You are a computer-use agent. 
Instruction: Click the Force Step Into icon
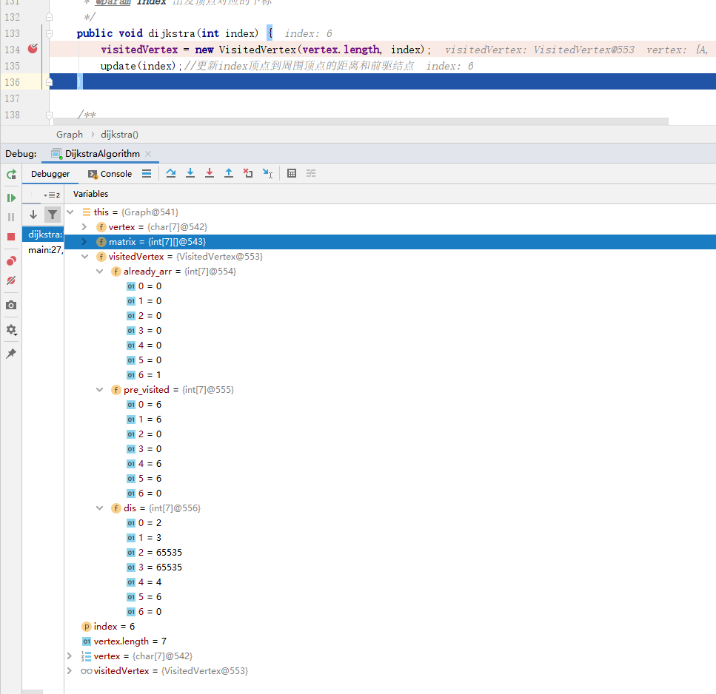pos(209,173)
